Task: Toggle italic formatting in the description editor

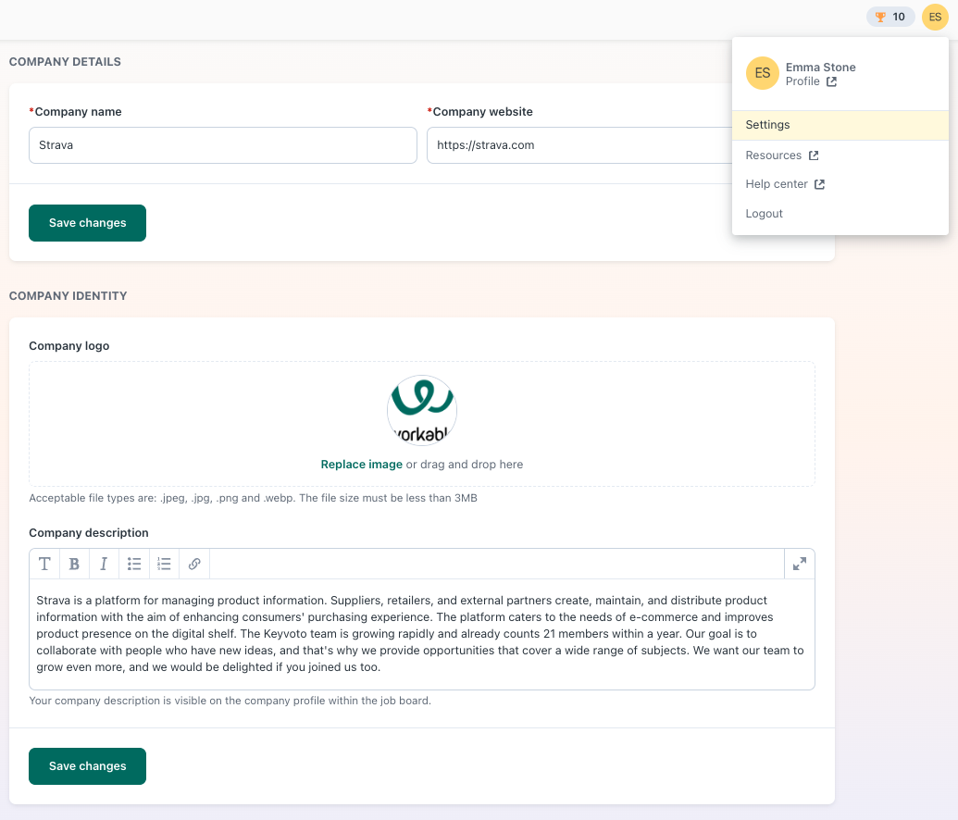Action: point(104,563)
